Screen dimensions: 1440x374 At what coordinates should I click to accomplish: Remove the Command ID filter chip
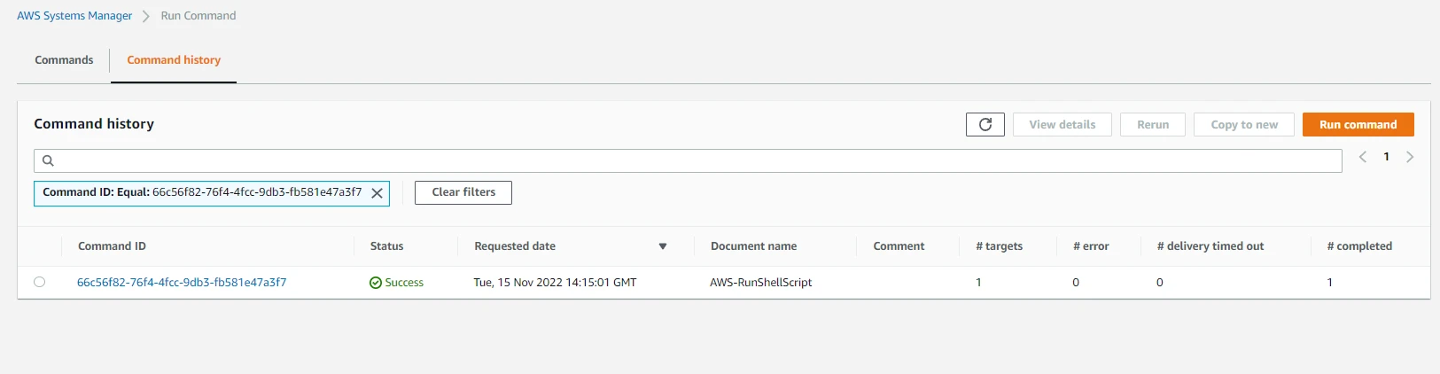coord(377,193)
